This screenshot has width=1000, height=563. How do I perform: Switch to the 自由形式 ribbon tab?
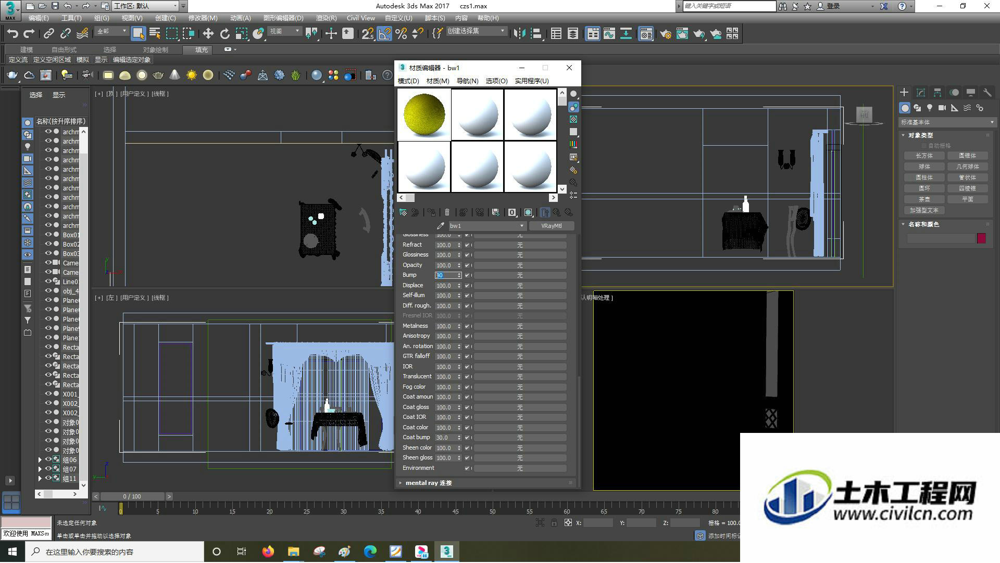tap(64, 50)
